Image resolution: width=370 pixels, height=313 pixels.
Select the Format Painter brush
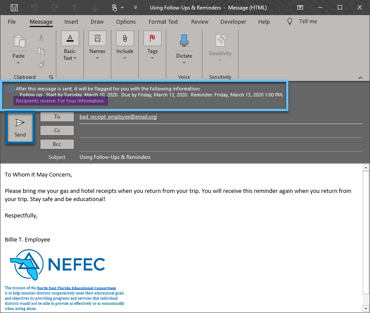pyautogui.click(x=41, y=65)
